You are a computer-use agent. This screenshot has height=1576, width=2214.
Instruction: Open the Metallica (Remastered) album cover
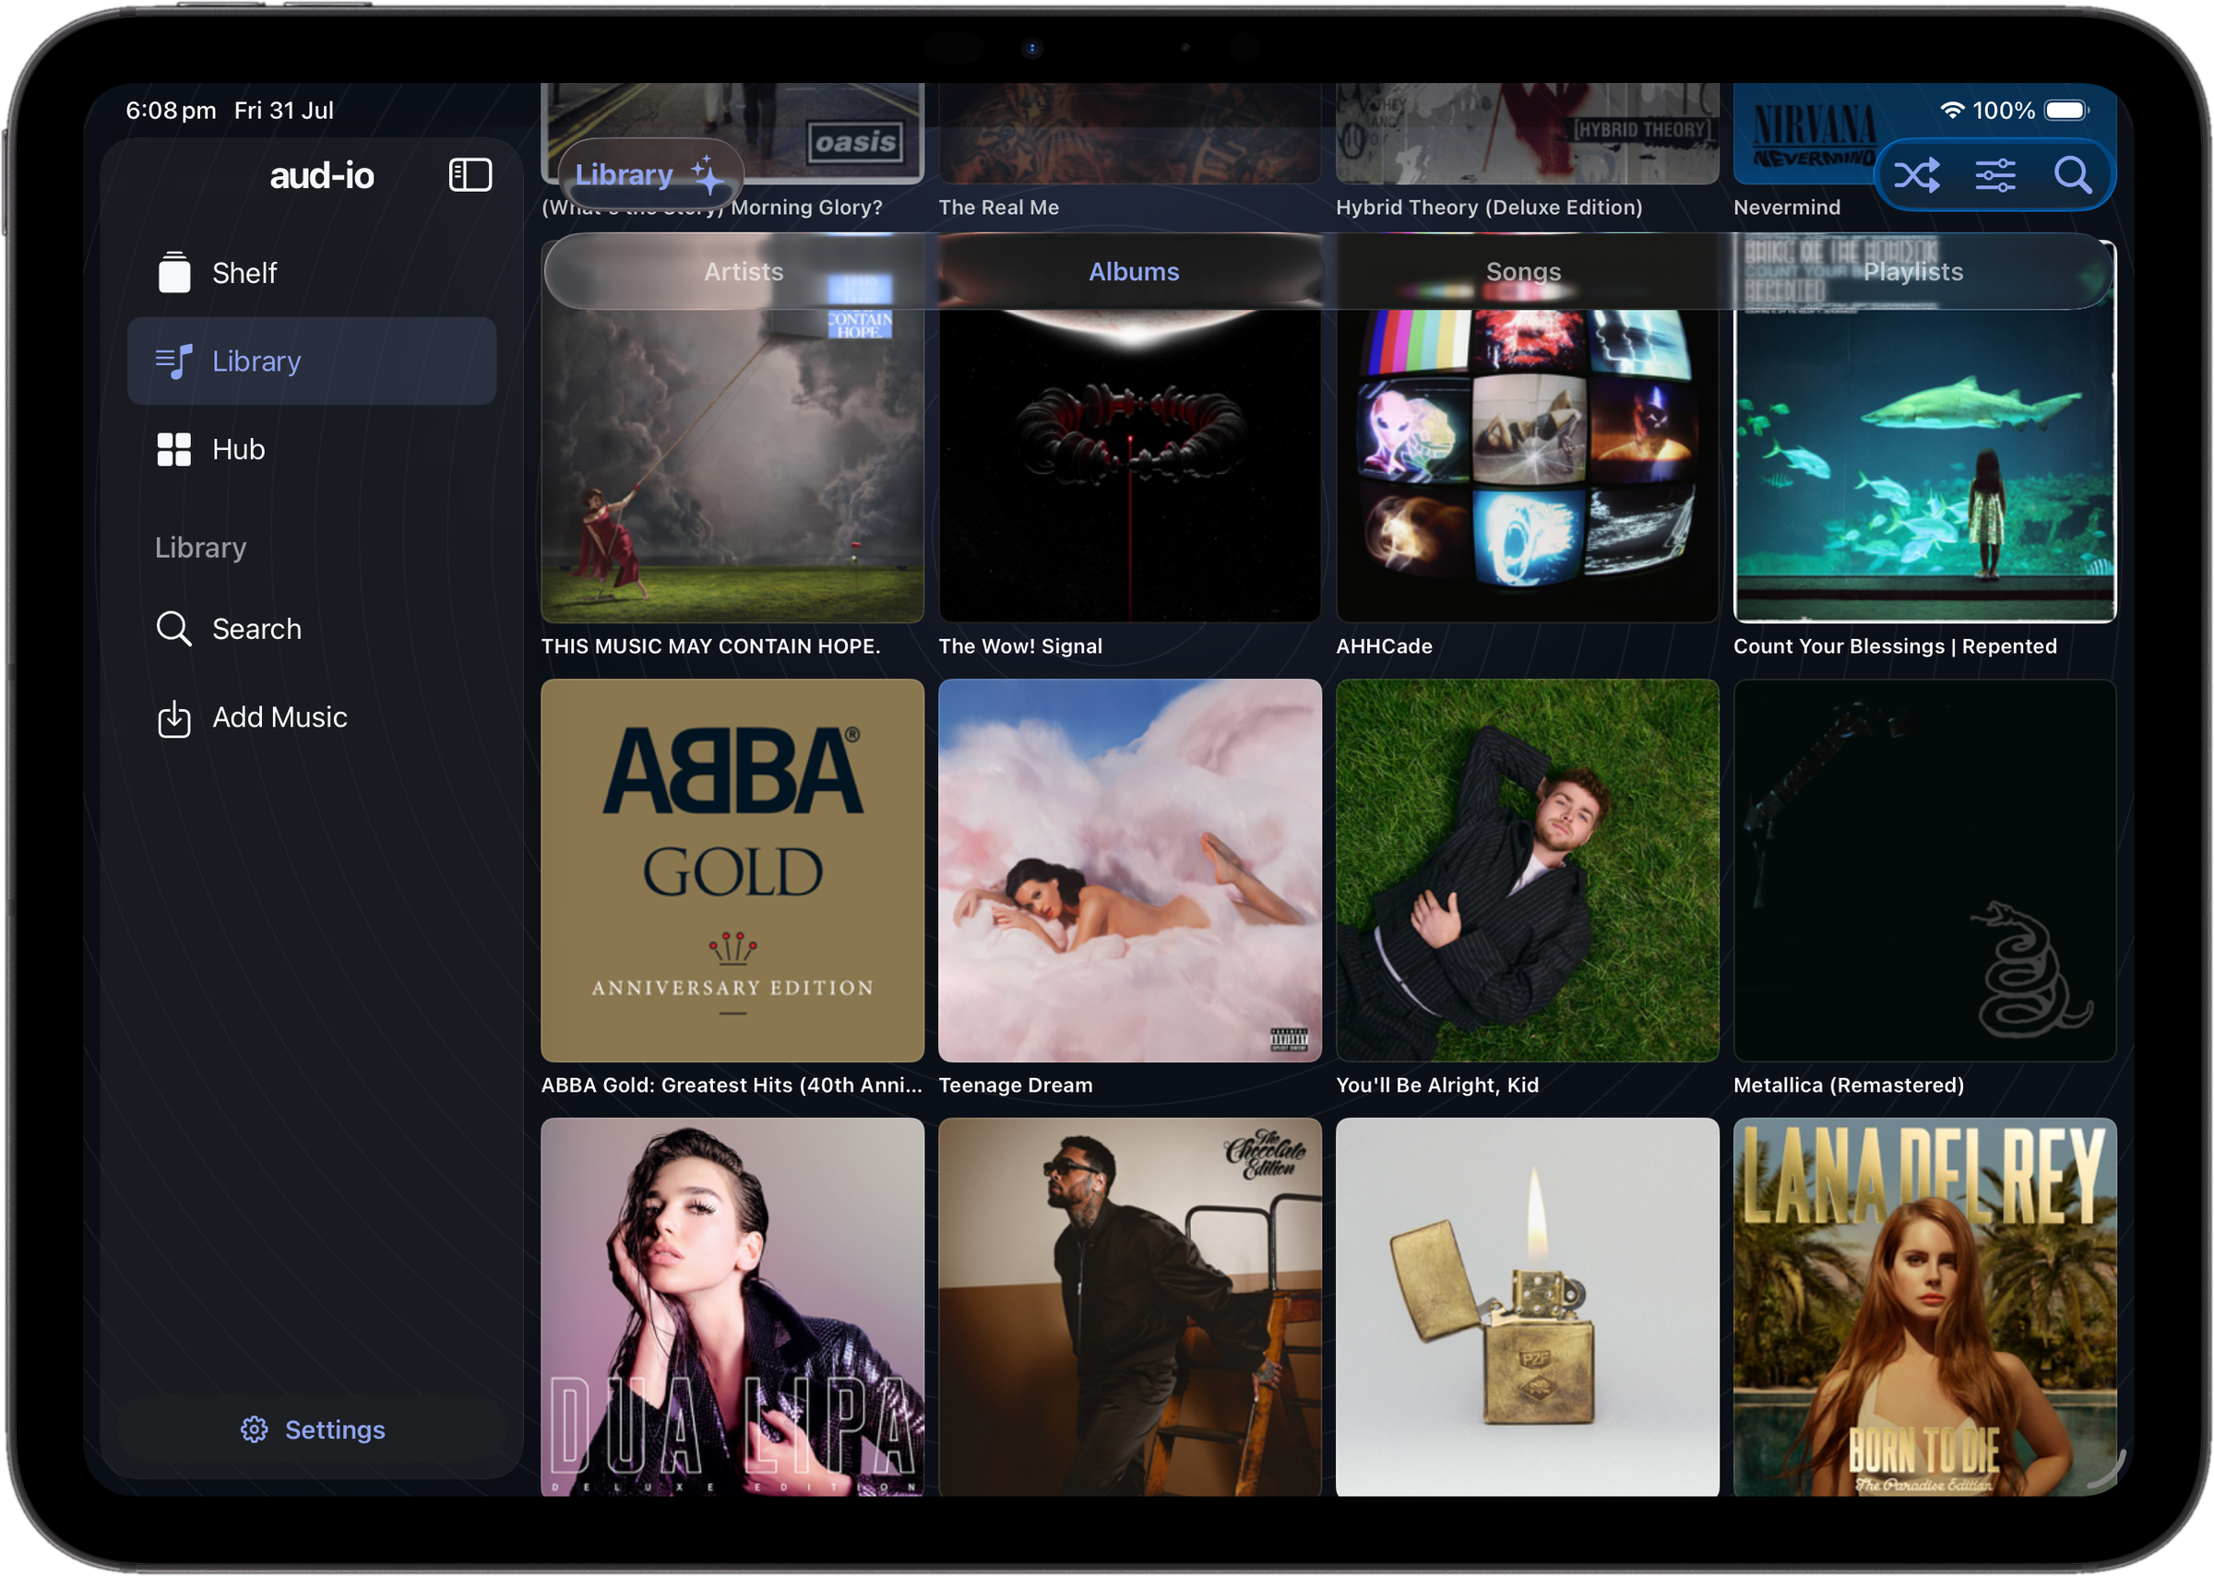coord(1924,870)
